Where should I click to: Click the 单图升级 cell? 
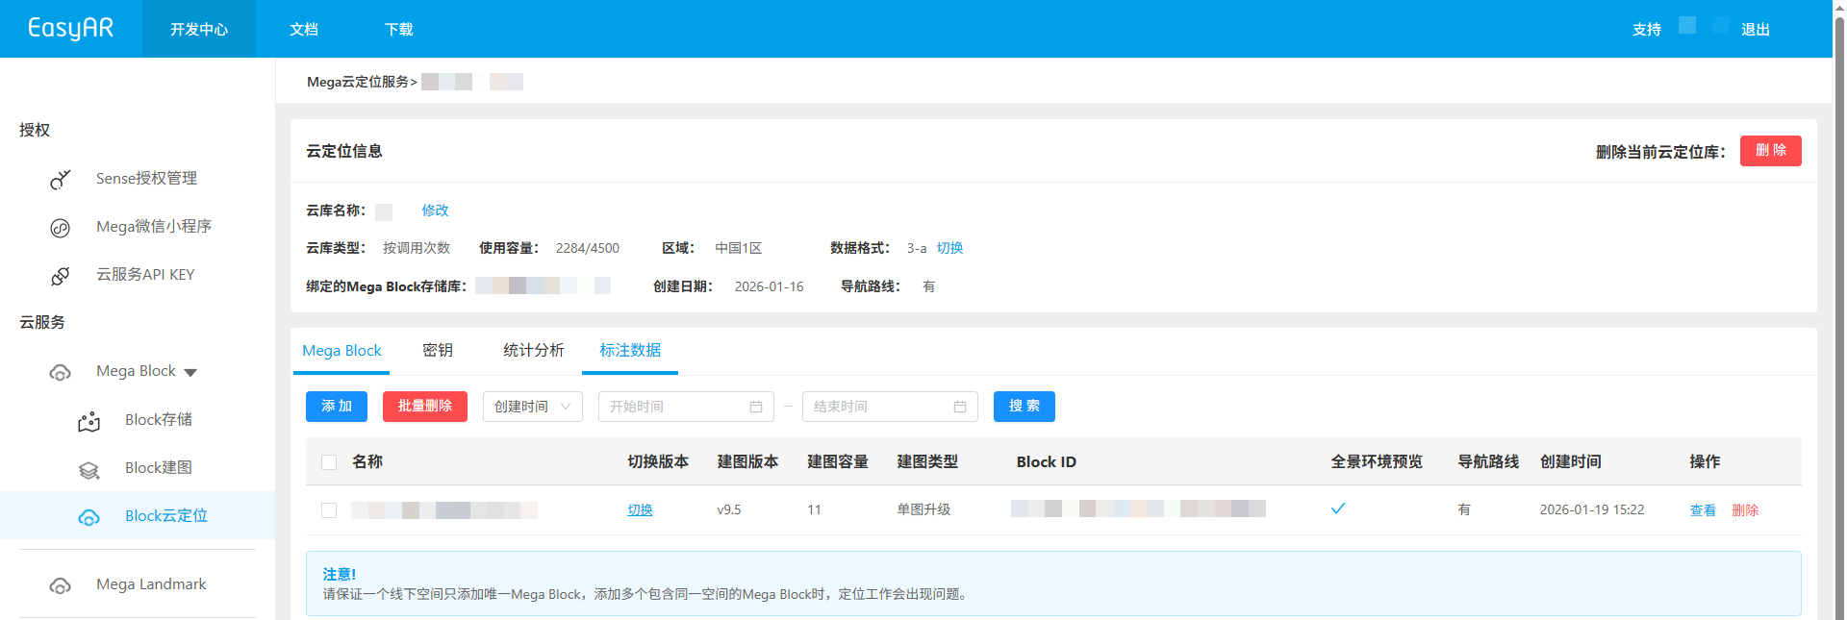point(923,510)
